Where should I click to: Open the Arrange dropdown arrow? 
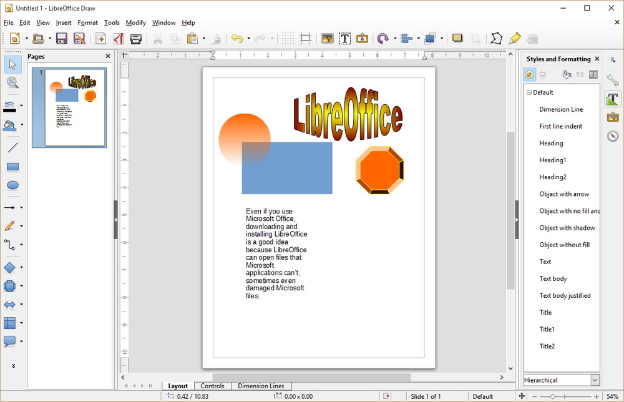click(441, 39)
